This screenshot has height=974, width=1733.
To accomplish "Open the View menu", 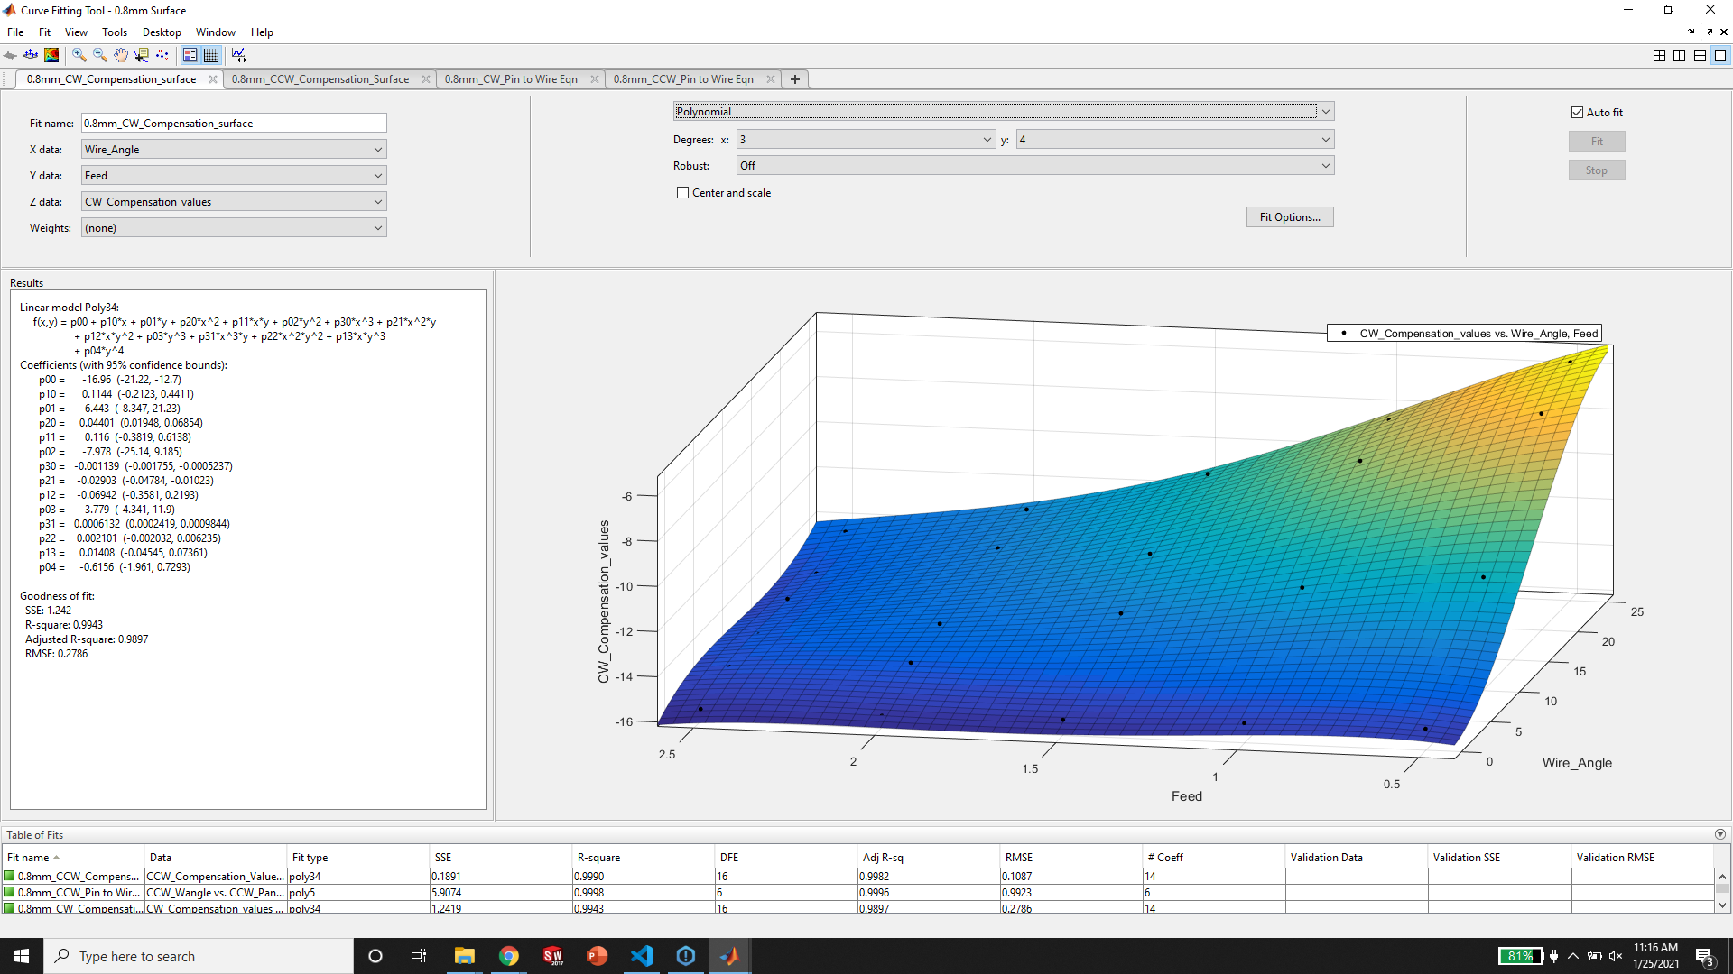I will point(76,32).
